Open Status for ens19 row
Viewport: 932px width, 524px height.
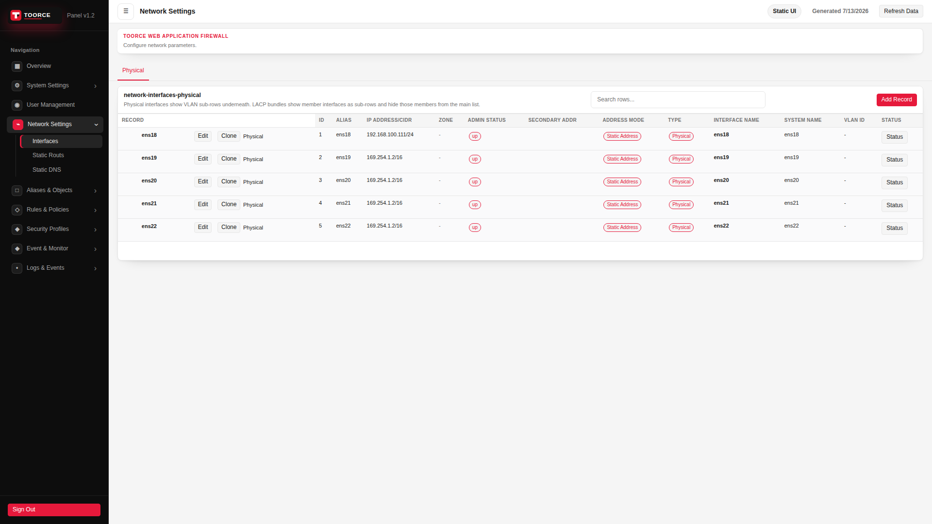click(895, 160)
